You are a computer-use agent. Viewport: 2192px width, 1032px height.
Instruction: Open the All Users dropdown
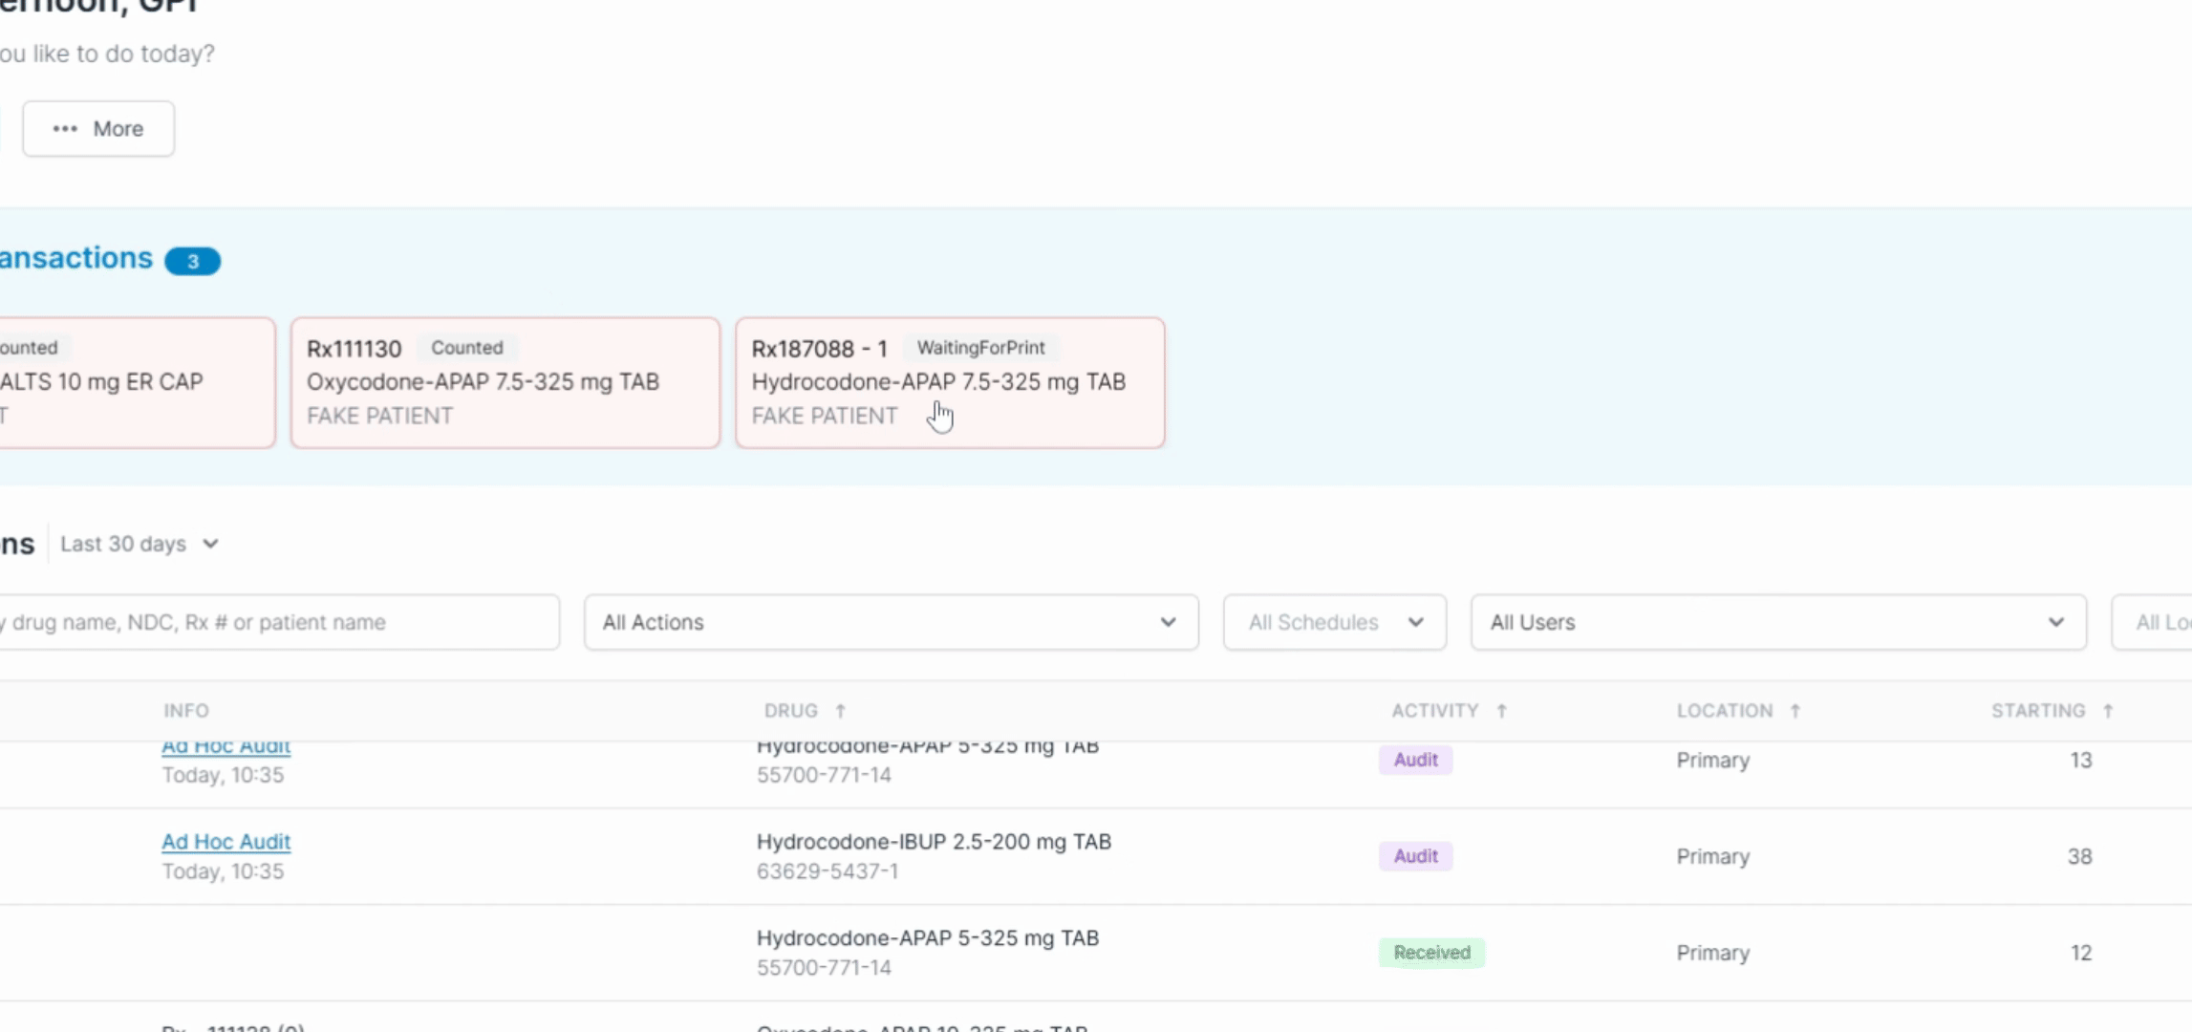pos(1777,623)
